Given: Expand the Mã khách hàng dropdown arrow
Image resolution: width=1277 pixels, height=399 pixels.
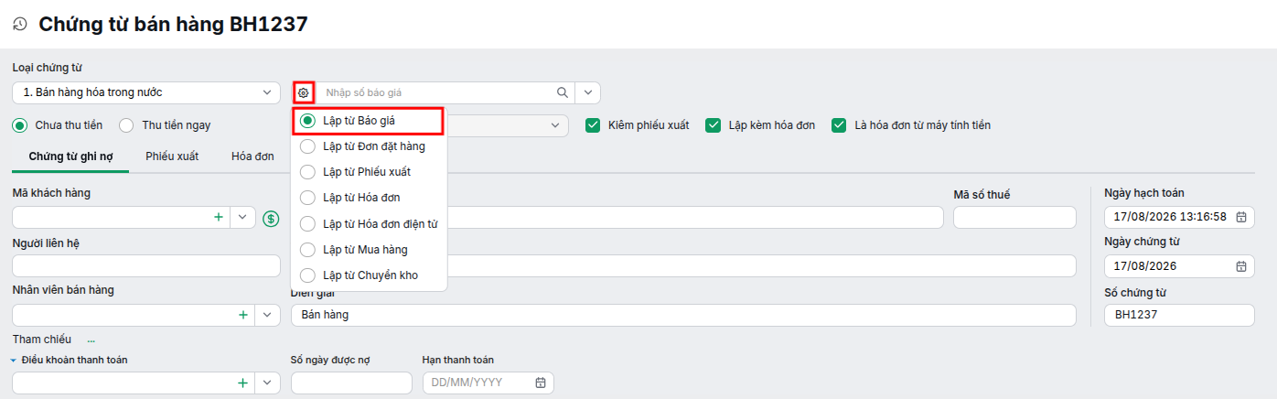Looking at the screenshot, I should coord(242,218).
